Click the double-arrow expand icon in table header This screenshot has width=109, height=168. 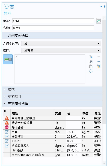point(5,111)
